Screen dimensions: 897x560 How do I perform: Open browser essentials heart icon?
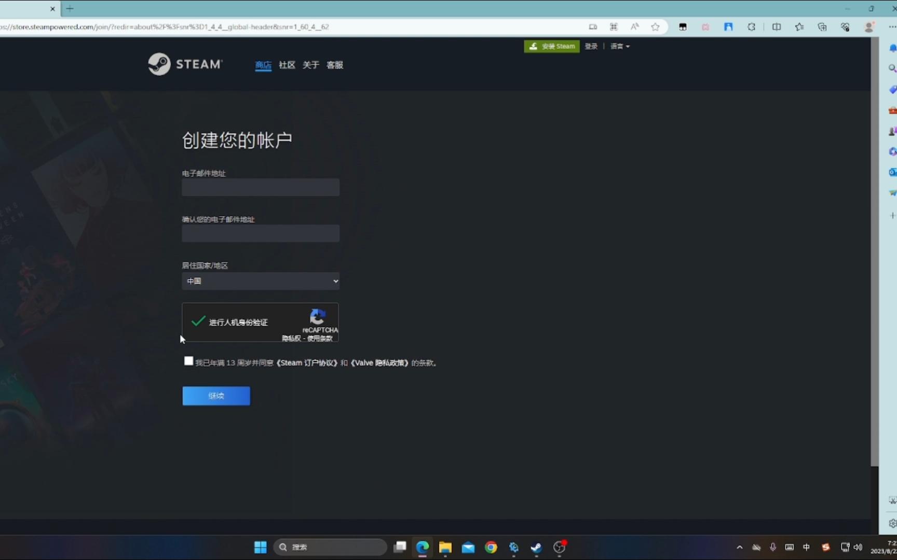coord(845,27)
